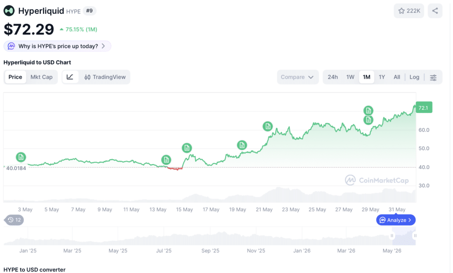The width and height of the screenshot is (453, 273).
Task: Click the 'HYPE to USD converter' heading
Action: pos(35,269)
